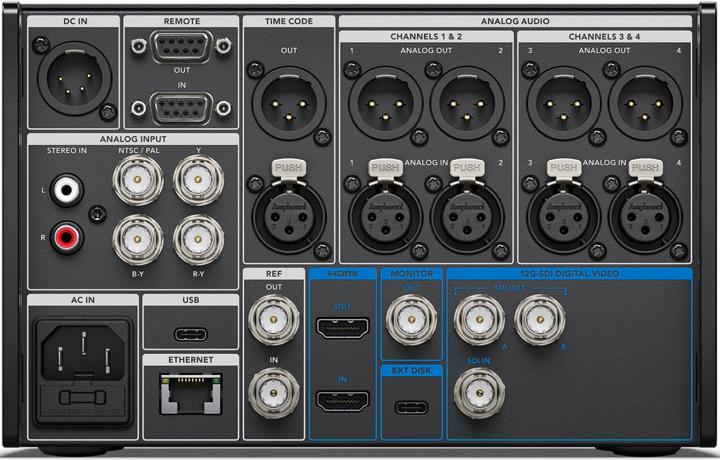Select the REMOTE IN serial port
This screenshot has width=720, height=460.
pyautogui.click(x=181, y=107)
